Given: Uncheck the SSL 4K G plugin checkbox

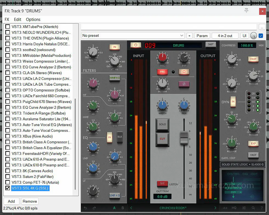Looking at the screenshot, I should (8, 188).
